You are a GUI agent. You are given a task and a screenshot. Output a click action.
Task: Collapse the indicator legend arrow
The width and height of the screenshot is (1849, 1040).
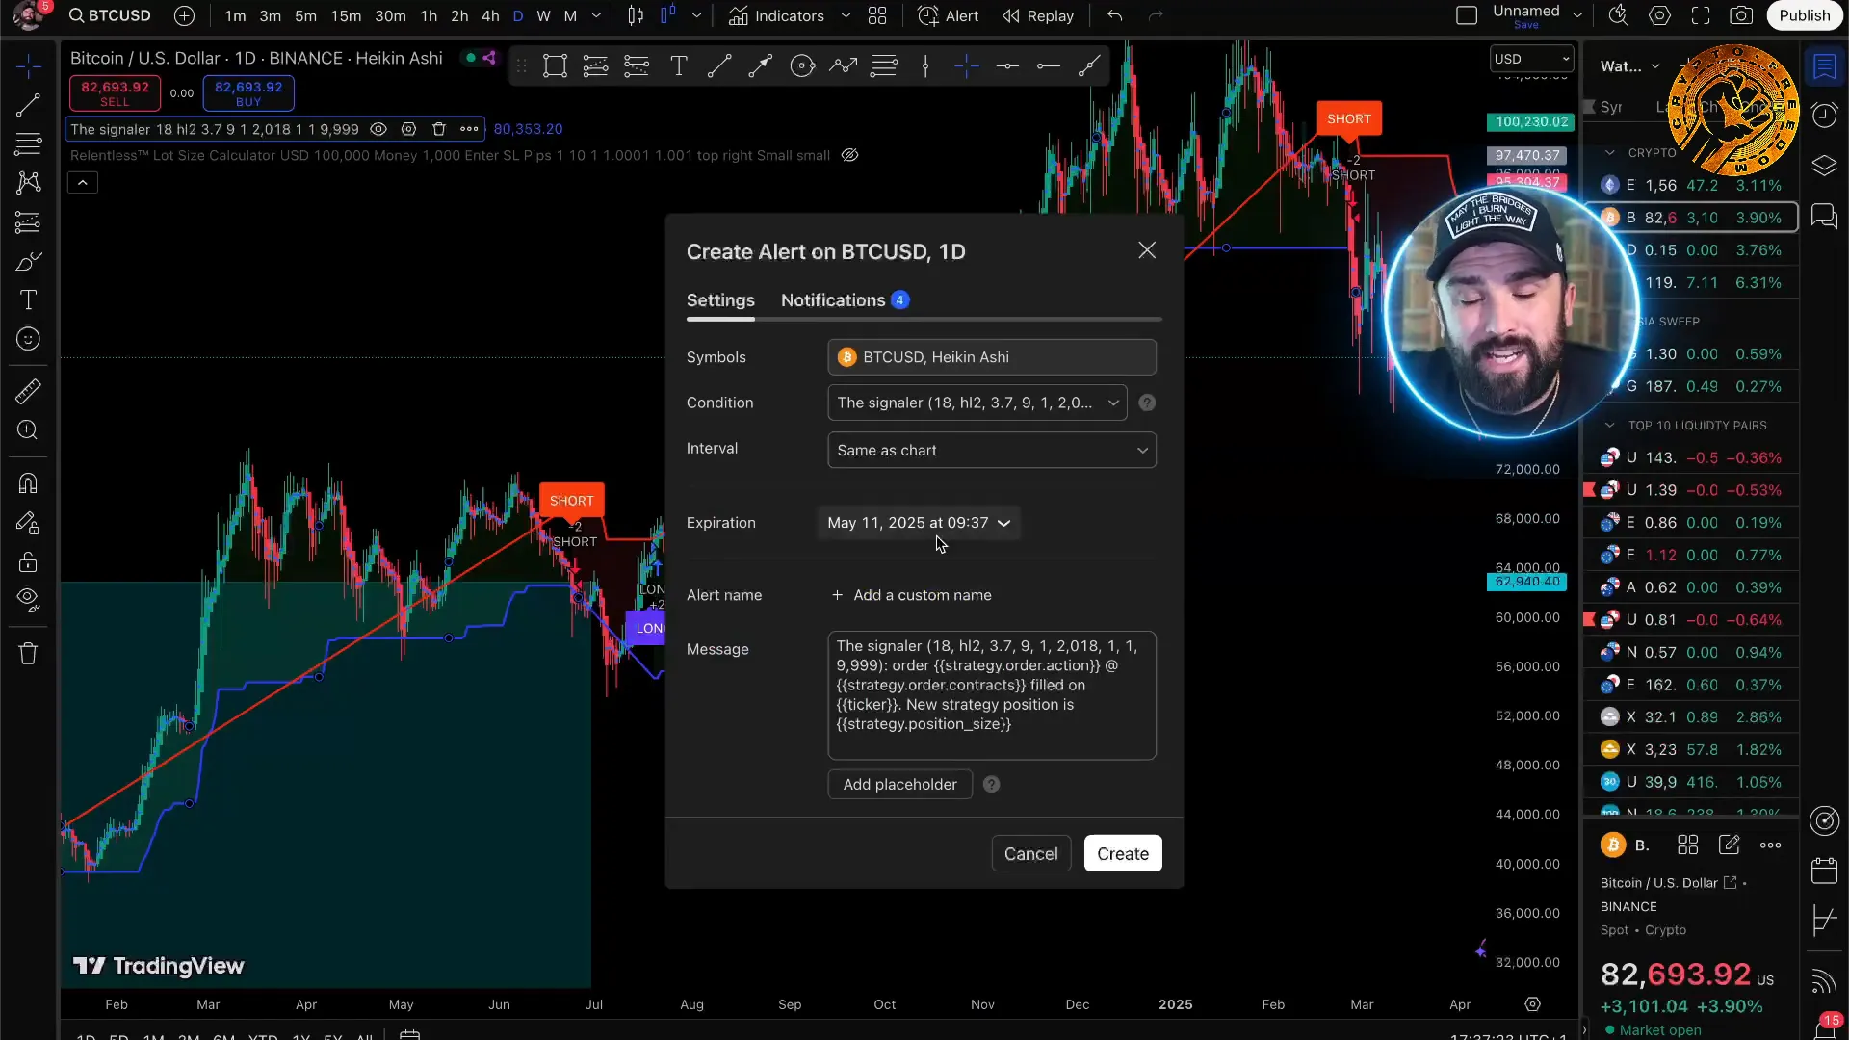coord(83,182)
